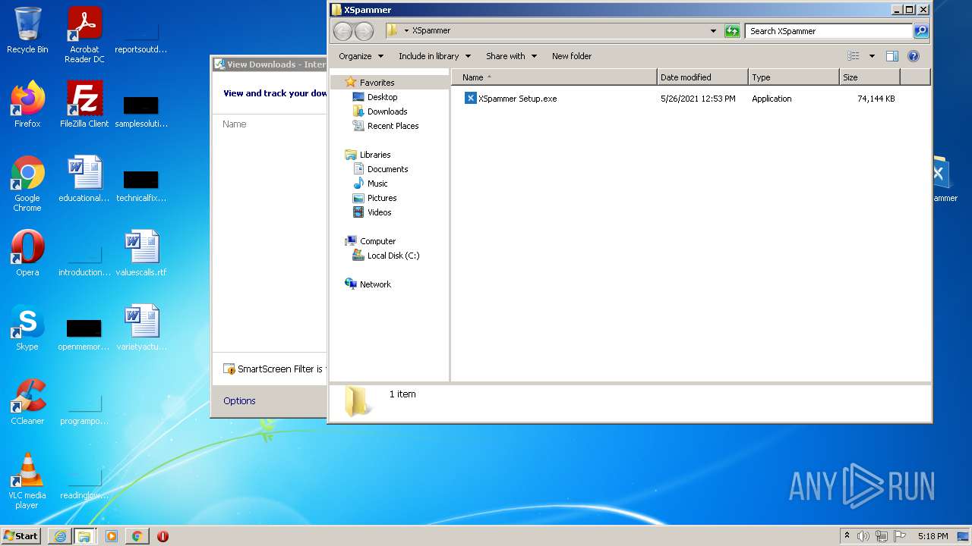Open volume control in system tray
The width and height of the screenshot is (972, 546).
[x=863, y=536]
